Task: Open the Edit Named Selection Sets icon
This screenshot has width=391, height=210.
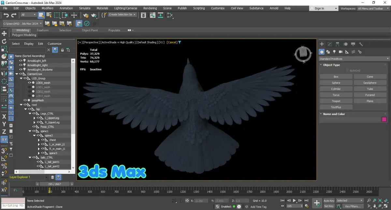Action: [104, 15]
